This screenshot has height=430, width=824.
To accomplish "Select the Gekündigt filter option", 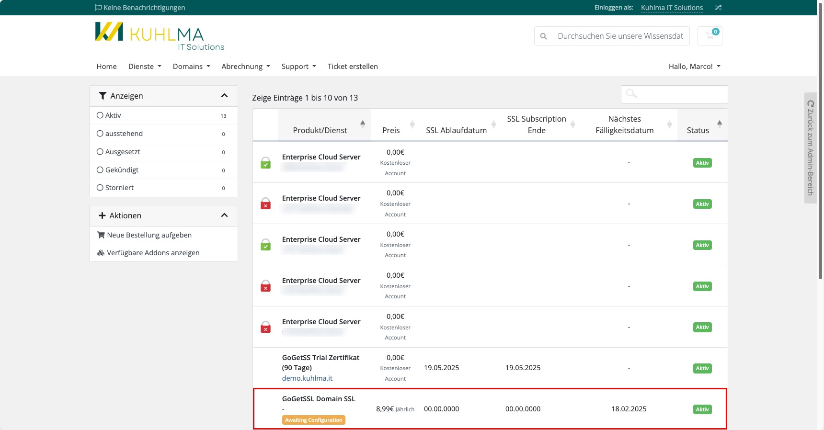I will [163, 170].
